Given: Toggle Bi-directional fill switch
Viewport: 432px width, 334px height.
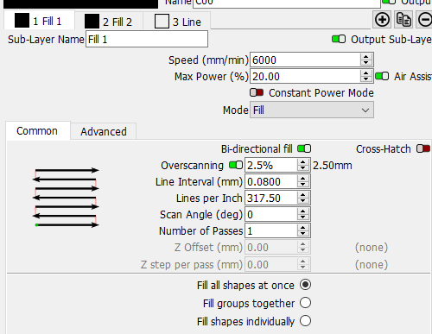Looking at the screenshot, I should [304, 148].
